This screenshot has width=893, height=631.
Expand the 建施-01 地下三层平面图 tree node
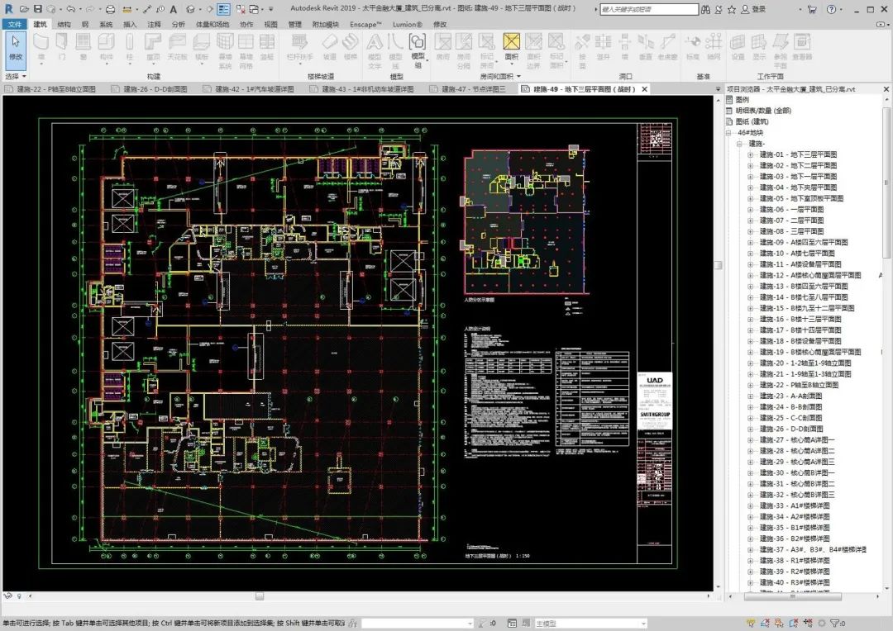tap(750, 154)
